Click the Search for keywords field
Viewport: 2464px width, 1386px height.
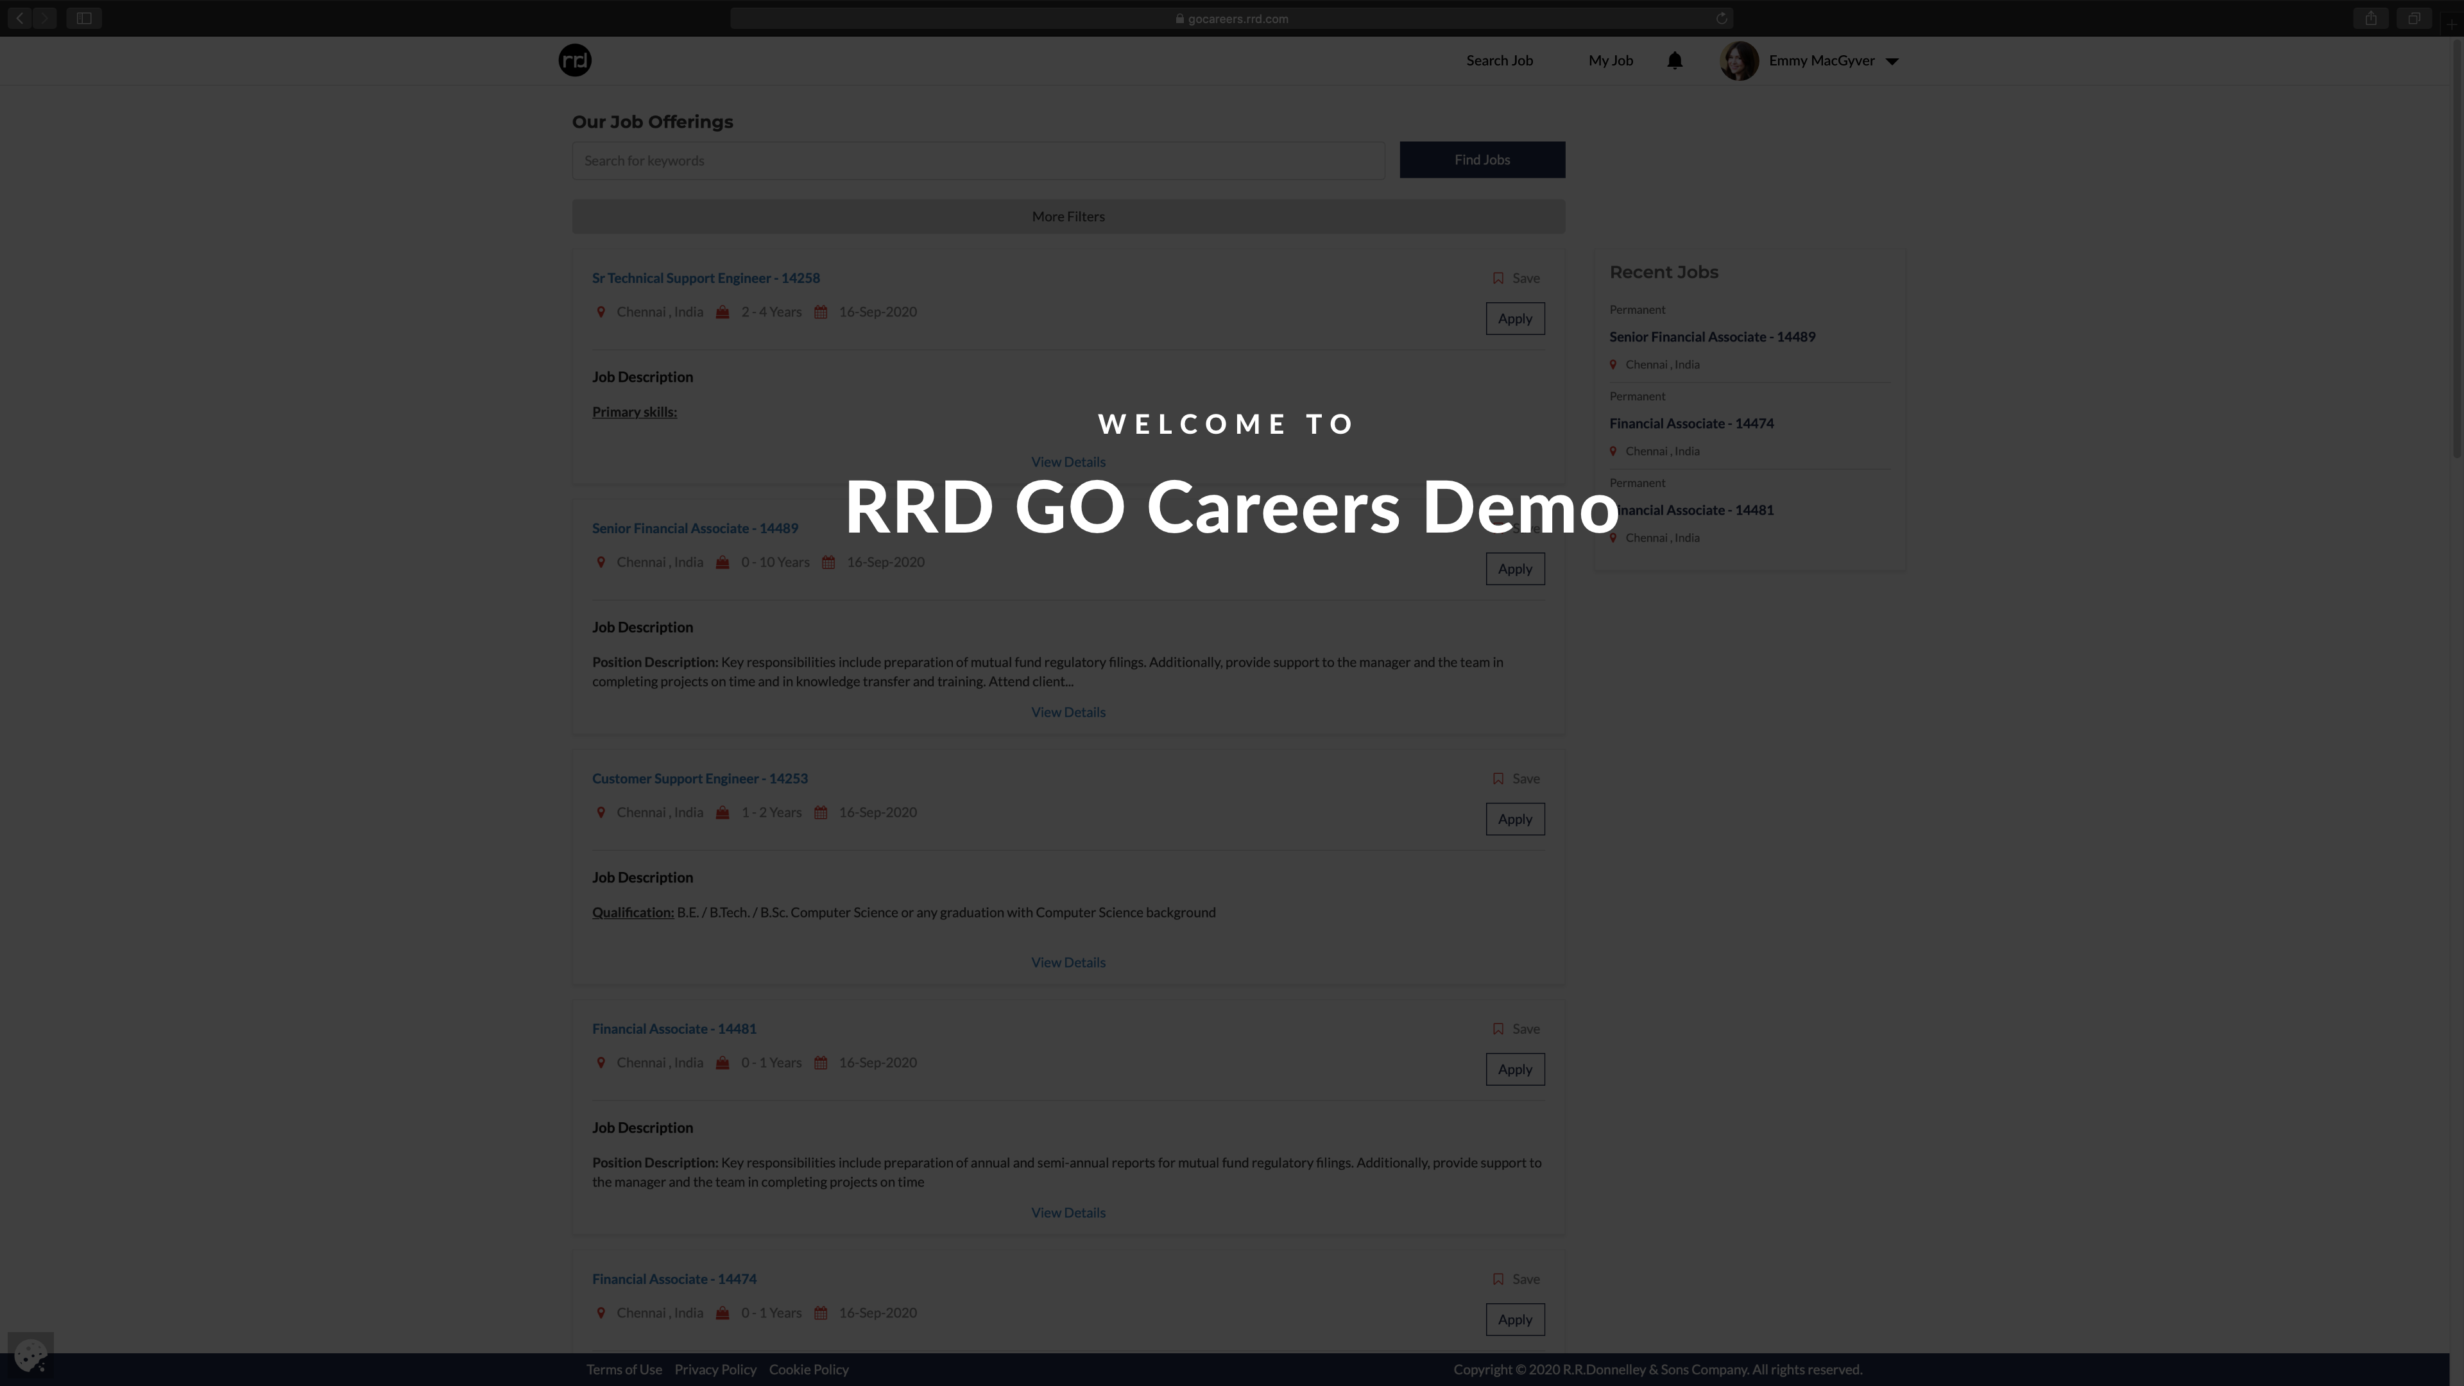click(977, 160)
